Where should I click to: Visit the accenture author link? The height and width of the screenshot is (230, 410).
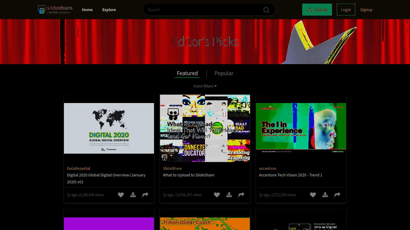pyautogui.click(x=268, y=168)
